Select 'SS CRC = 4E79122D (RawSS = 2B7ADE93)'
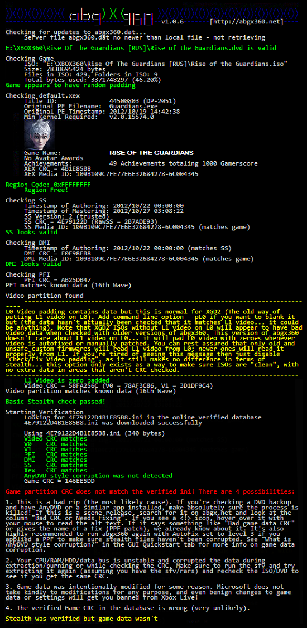This screenshot has width=307, height=628. pos(91,221)
